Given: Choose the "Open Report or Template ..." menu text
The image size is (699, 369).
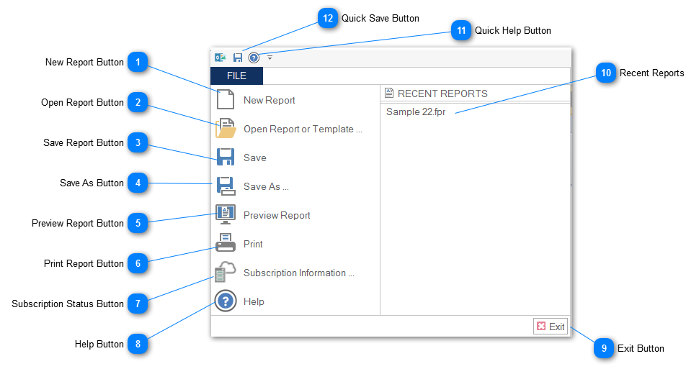Looking at the screenshot, I should 303,129.
